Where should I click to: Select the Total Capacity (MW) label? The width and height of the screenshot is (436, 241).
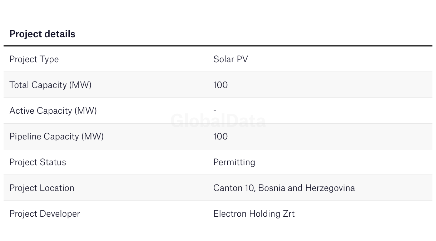[50, 85]
